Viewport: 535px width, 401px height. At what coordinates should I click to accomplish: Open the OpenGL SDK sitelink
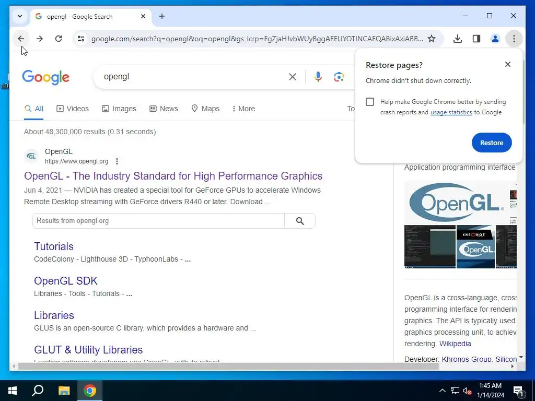tap(65, 281)
